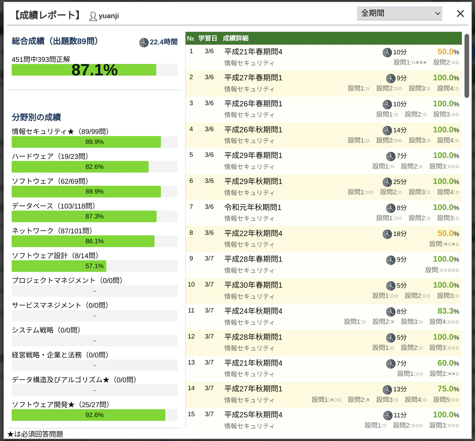Viewport: 475px width, 441px height.
Task: Click the chevron arrow of the period selector
Action: [x=437, y=13]
